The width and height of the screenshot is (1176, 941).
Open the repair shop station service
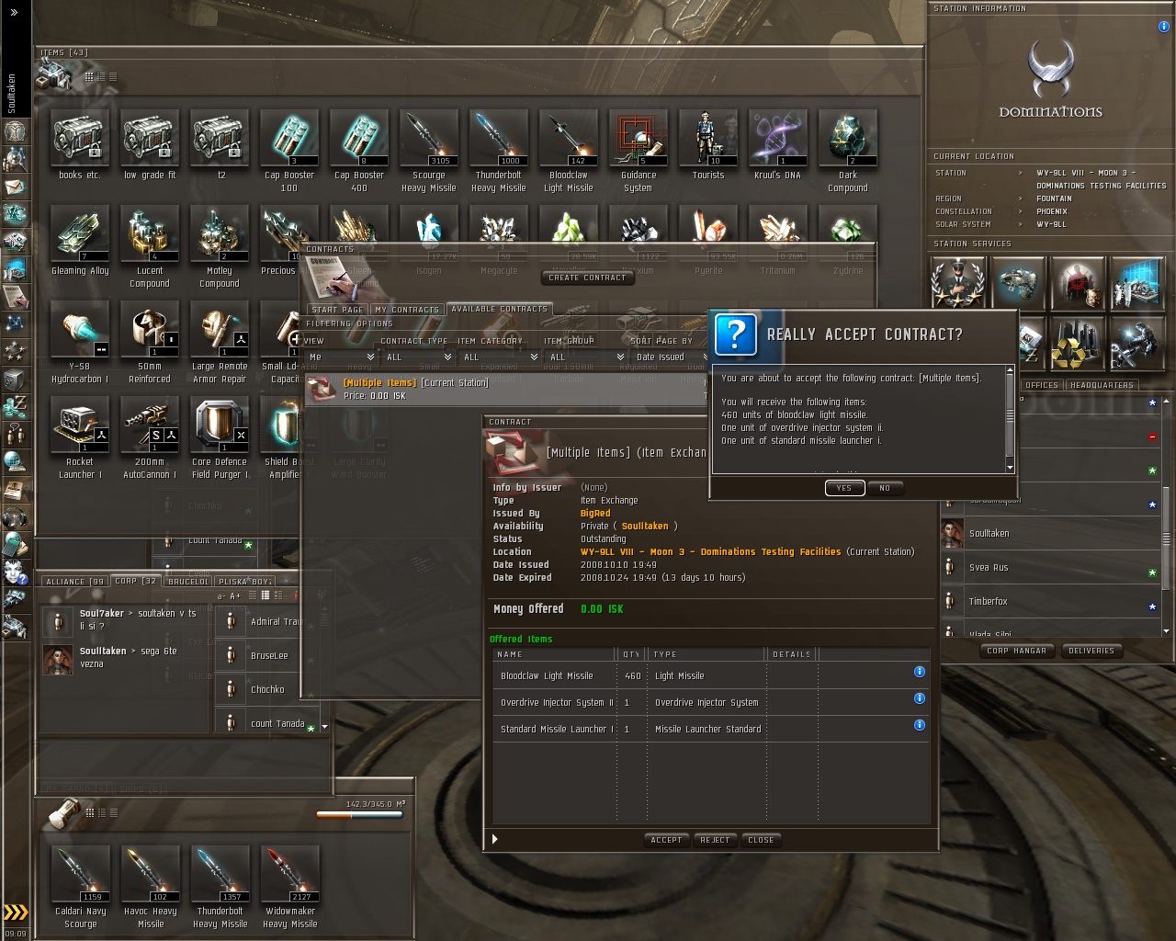click(1136, 346)
